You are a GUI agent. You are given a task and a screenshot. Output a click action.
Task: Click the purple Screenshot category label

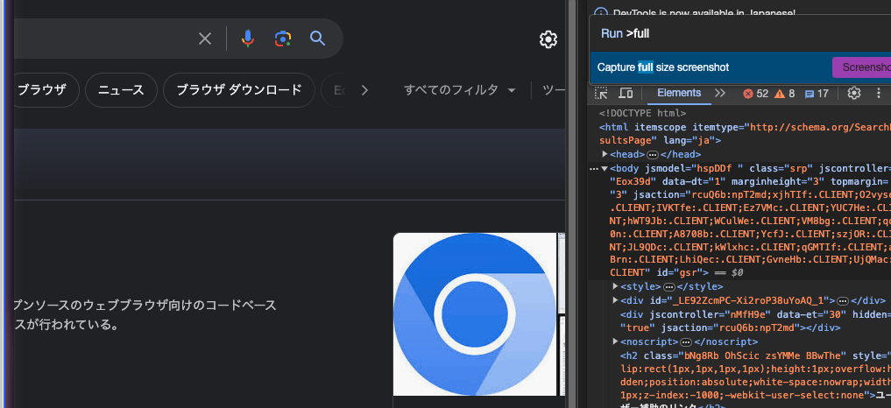click(x=862, y=67)
